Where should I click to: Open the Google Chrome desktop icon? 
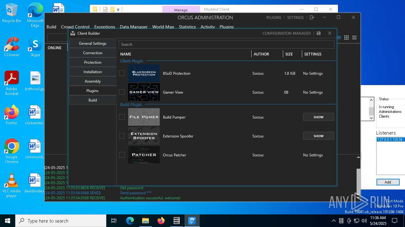12,151
